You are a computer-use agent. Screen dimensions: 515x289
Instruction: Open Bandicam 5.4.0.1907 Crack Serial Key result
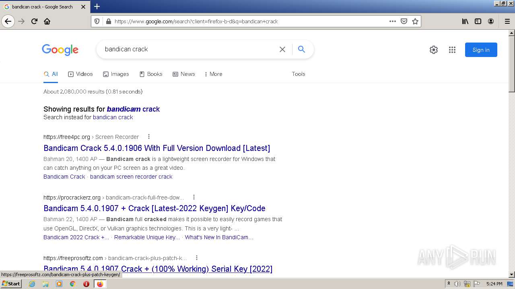(158, 269)
